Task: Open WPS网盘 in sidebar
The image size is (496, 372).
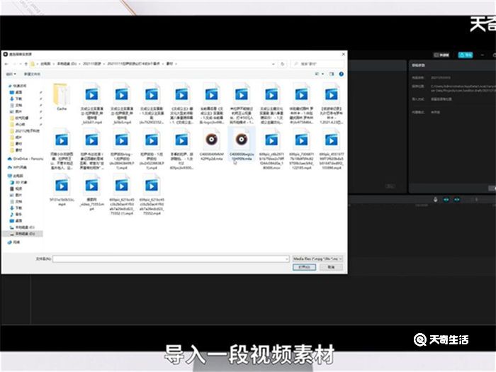Action: (17, 167)
